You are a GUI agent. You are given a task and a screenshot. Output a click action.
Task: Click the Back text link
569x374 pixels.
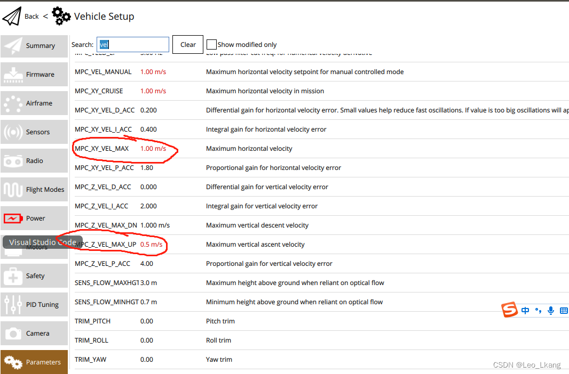click(x=31, y=17)
